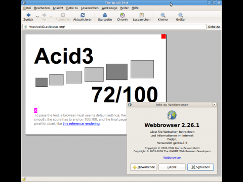This screenshot has height=182, width=243.
Task: Click the greyed Vor forward arrow
Action: click(44, 15)
